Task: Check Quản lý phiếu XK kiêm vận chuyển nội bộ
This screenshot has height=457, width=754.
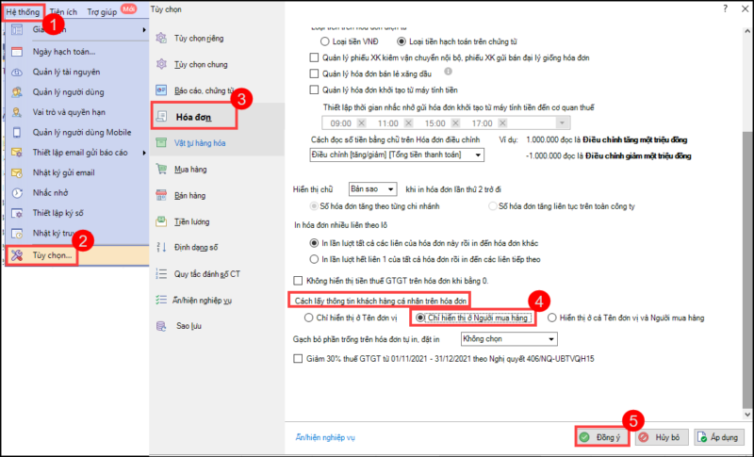Action: point(314,57)
